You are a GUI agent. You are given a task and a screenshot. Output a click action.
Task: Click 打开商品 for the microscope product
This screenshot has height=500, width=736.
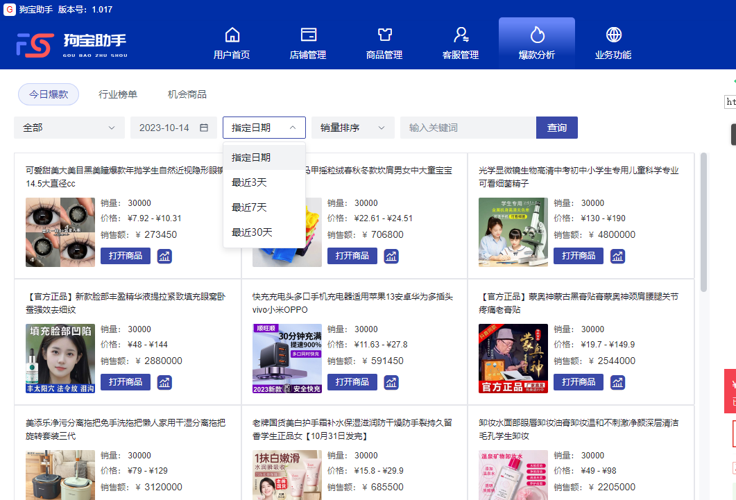click(x=579, y=256)
